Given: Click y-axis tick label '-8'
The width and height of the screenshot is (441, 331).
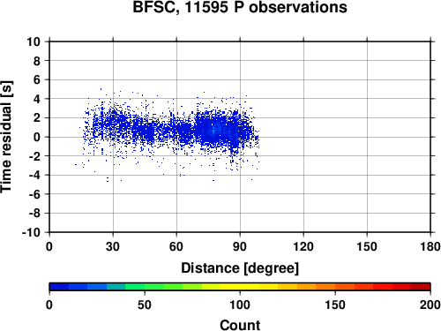Looking at the screenshot, I should click(34, 214).
